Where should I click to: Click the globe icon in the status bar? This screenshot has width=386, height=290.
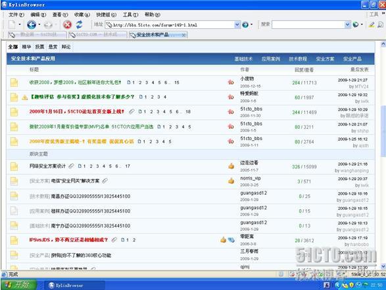point(4,274)
